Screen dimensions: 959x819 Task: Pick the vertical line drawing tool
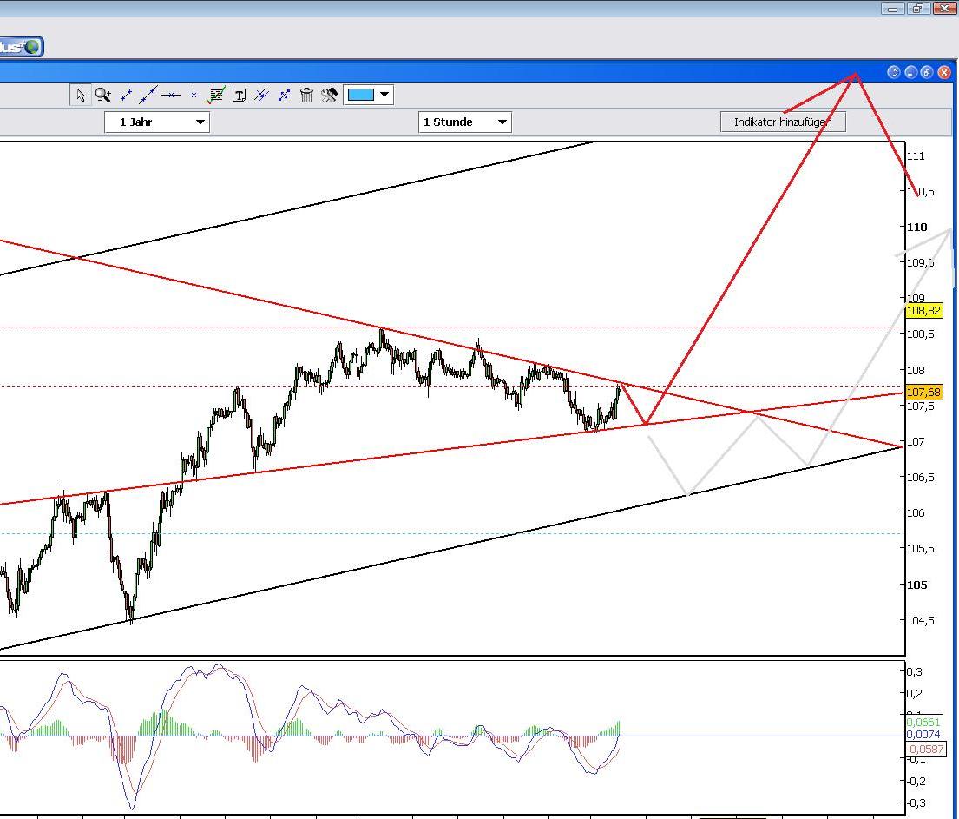pos(194,95)
